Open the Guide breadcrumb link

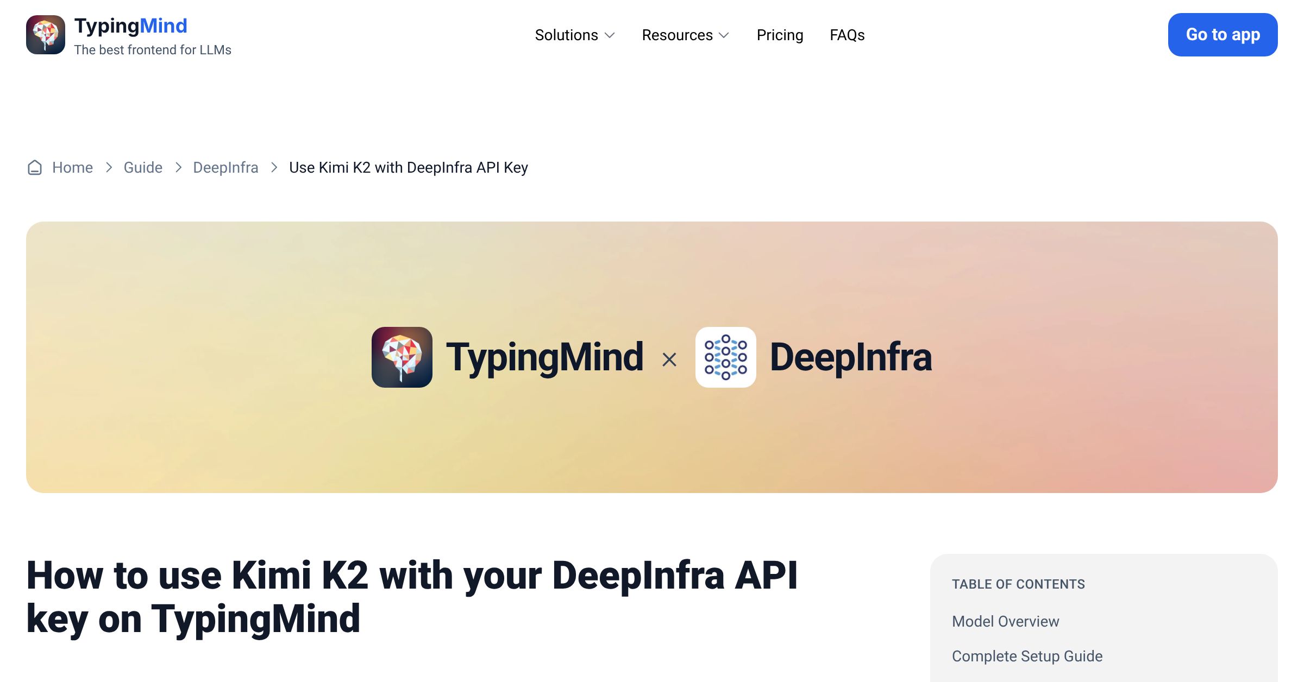coord(143,168)
